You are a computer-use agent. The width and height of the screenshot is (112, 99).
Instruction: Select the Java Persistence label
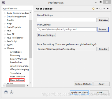pyautogui.click(x=15, y=38)
